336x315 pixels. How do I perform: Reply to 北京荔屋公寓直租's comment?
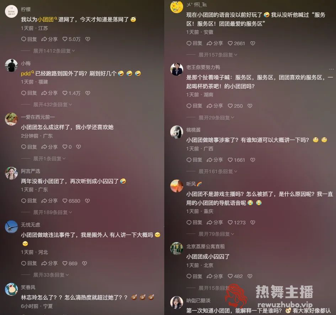pos(194,276)
